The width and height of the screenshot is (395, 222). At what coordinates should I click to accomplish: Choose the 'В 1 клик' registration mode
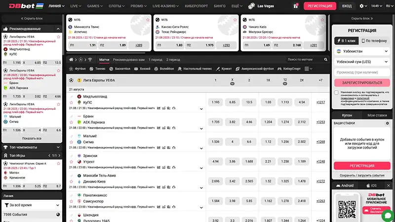[x=347, y=41]
